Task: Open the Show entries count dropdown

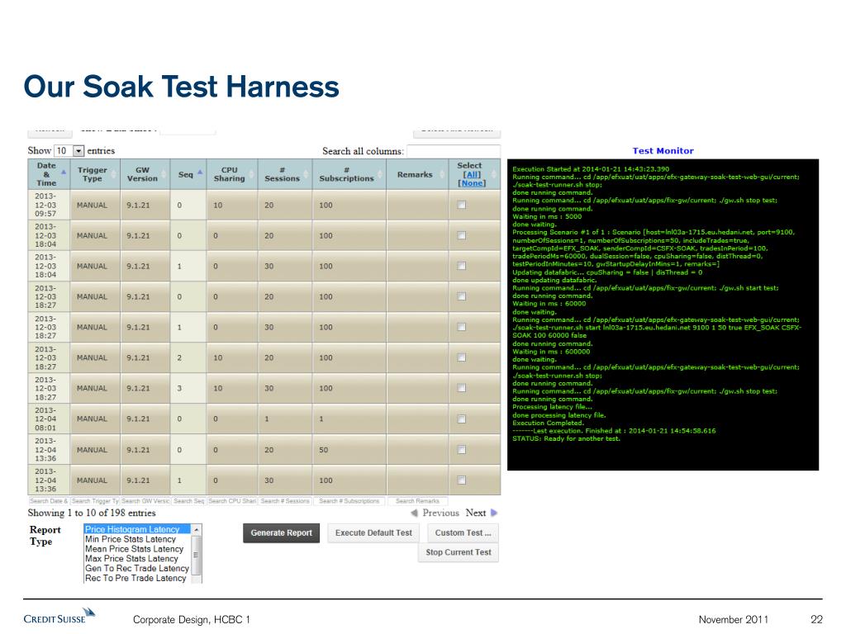Action: (x=69, y=150)
